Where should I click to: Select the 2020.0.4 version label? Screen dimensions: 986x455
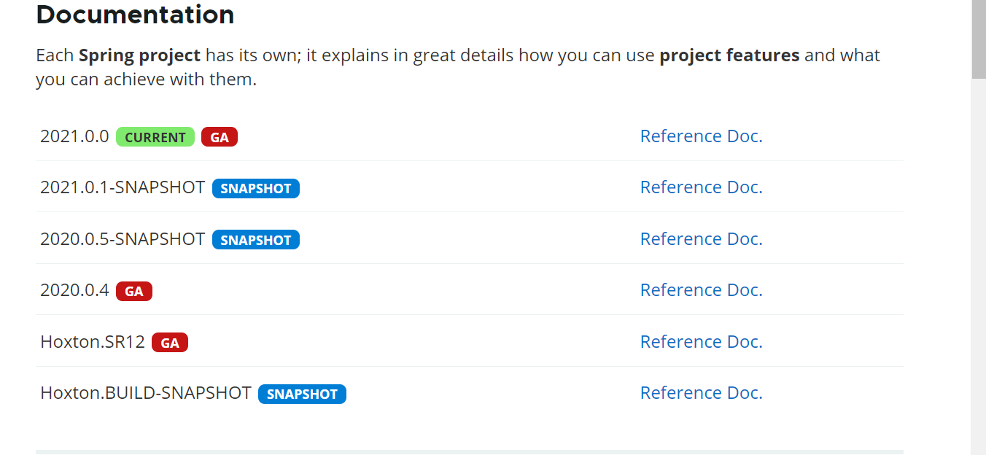pyautogui.click(x=74, y=290)
